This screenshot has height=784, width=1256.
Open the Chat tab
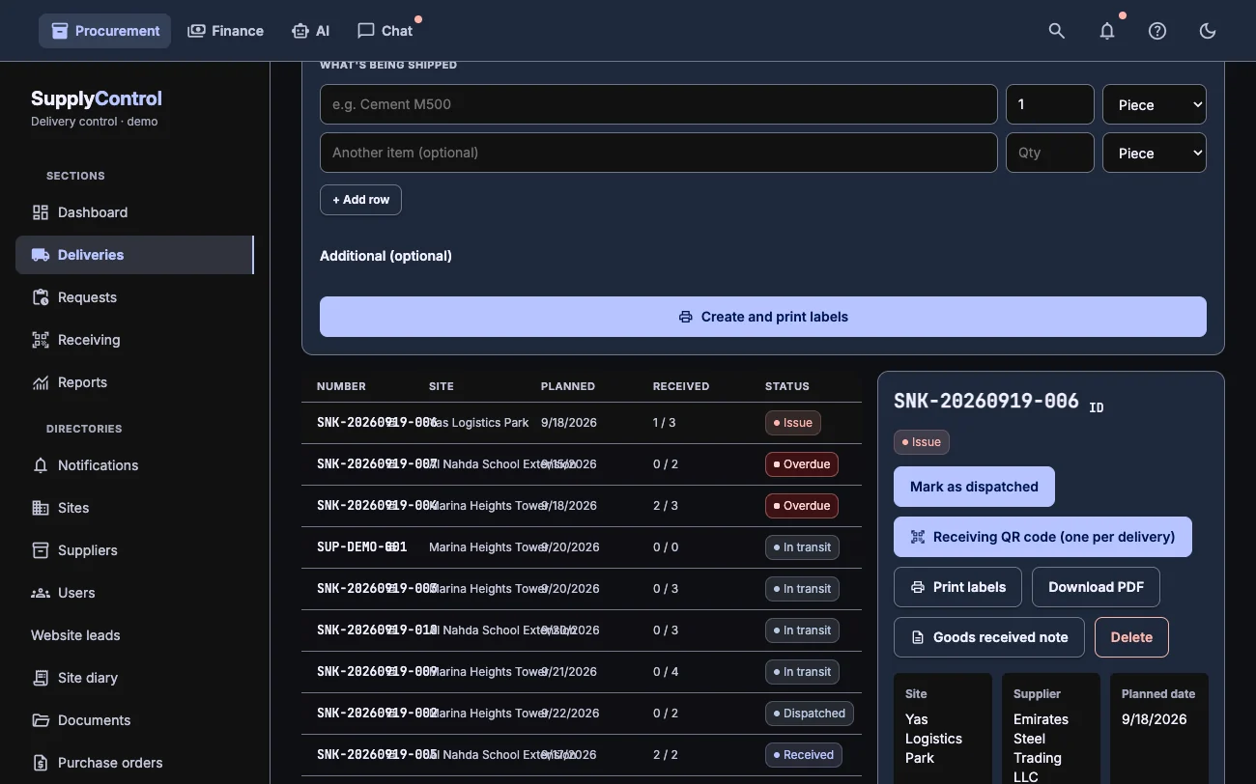coord(385,31)
